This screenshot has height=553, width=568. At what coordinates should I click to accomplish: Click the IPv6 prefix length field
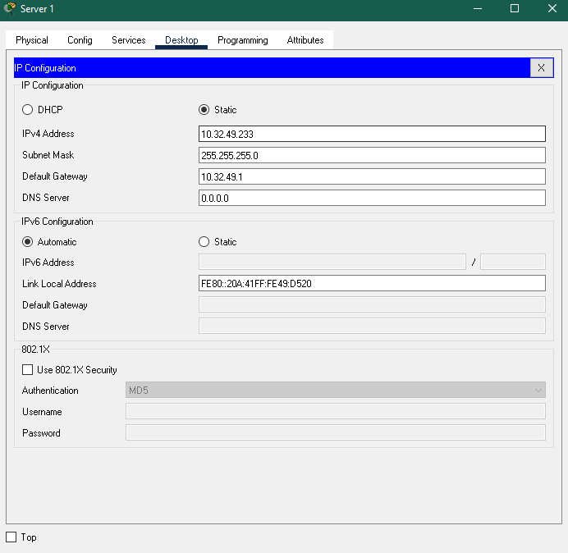512,262
